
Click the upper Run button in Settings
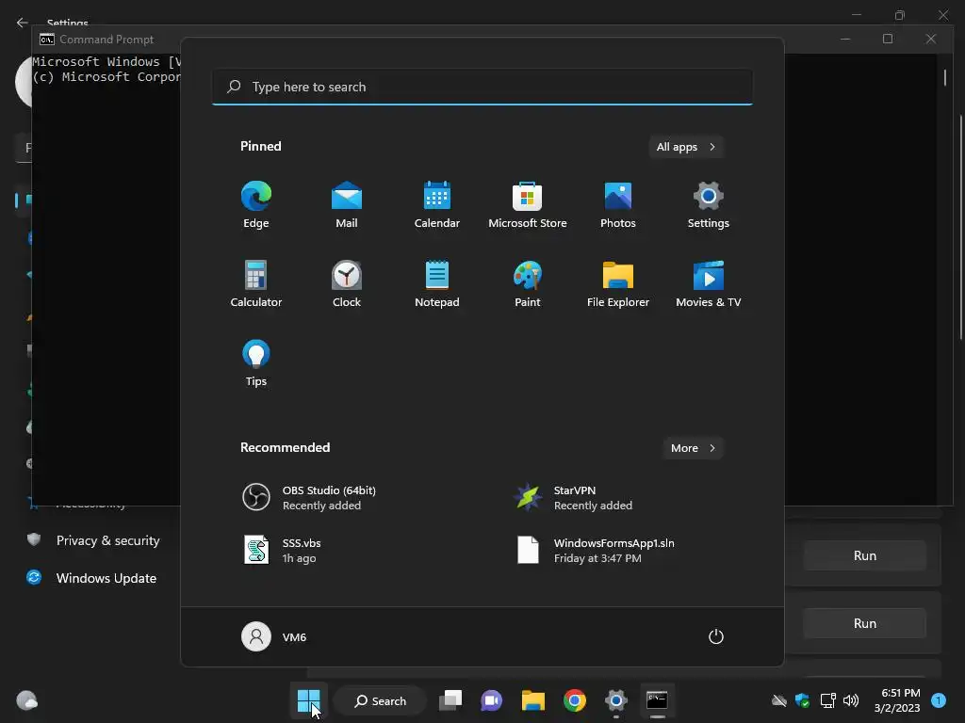point(865,555)
